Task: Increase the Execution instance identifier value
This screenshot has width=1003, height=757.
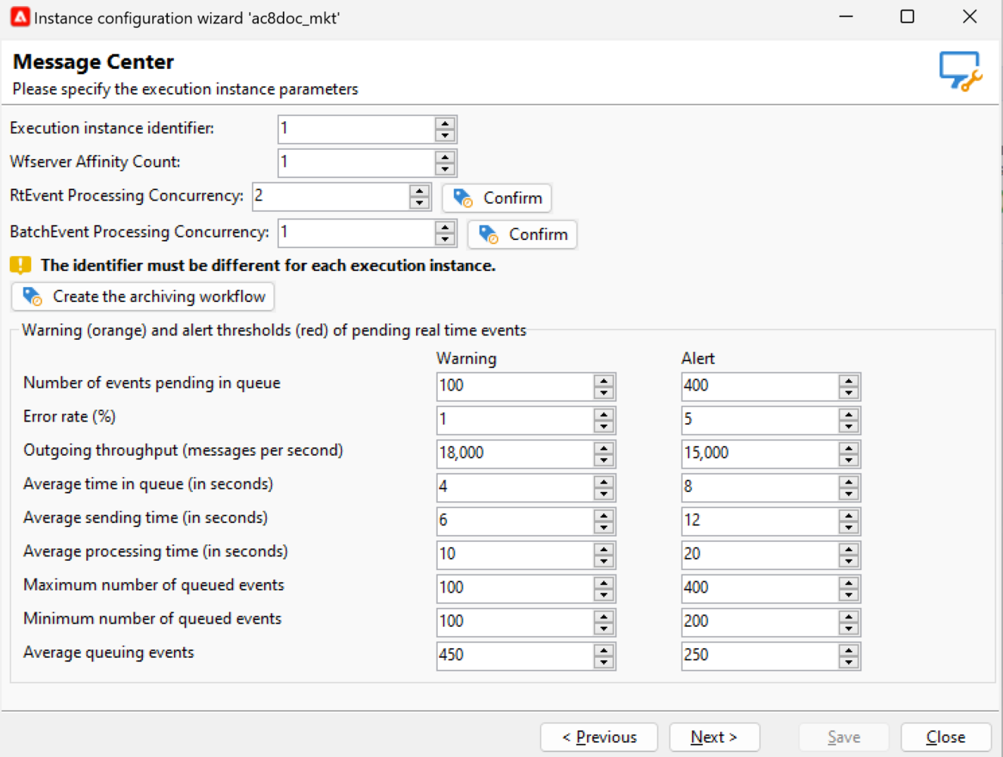Action: pos(446,123)
